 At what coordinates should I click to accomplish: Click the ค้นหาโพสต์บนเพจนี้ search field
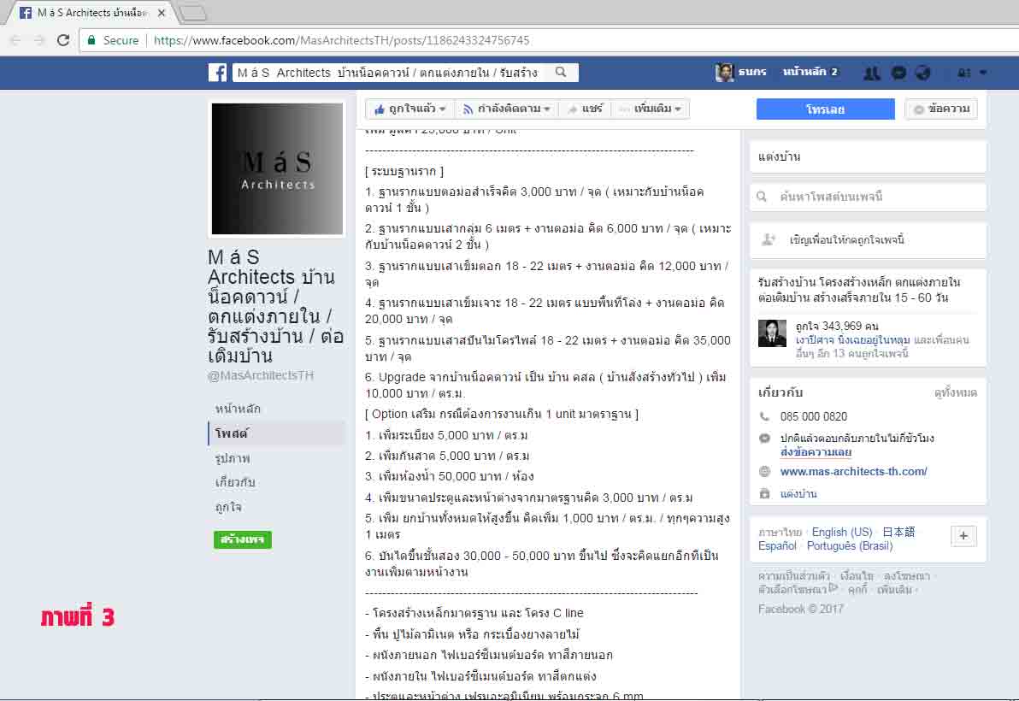coord(869,197)
